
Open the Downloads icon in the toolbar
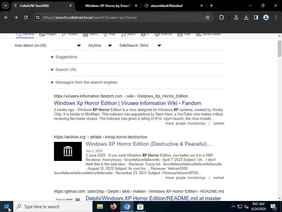pos(246,17)
